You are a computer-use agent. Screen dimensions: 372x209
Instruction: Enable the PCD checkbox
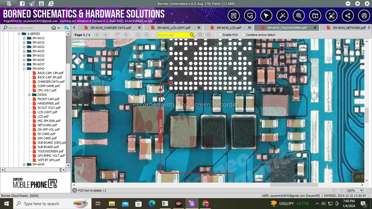[220, 35]
